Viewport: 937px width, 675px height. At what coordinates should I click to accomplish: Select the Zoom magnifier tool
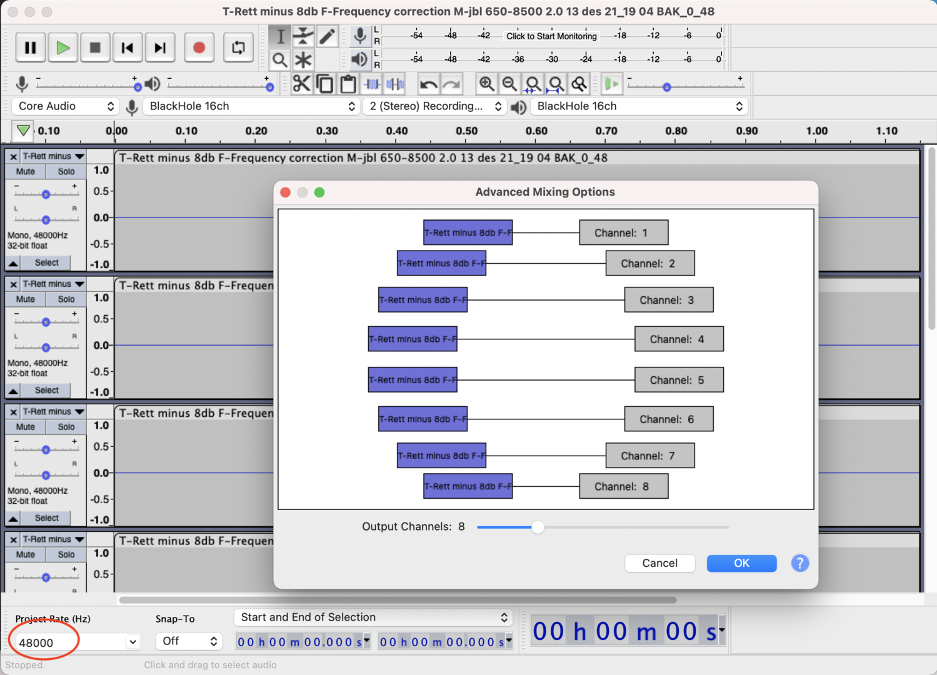[x=280, y=60]
